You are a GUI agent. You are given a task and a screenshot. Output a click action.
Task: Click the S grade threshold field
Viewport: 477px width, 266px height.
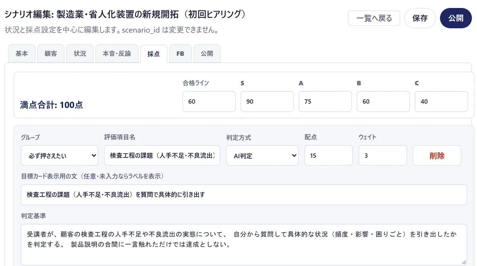tap(267, 102)
